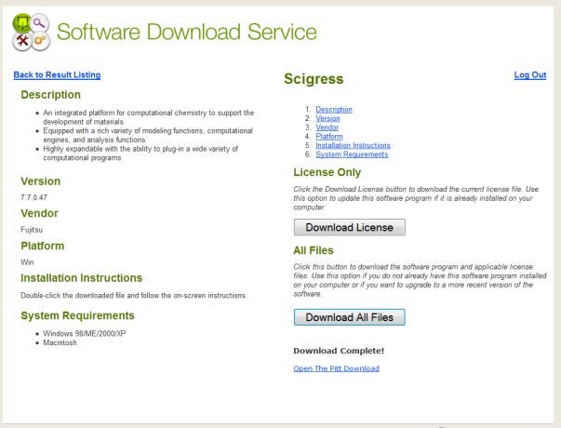The width and height of the screenshot is (561, 428).
Task: Select the platform value Win
Action: click(x=27, y=262)
